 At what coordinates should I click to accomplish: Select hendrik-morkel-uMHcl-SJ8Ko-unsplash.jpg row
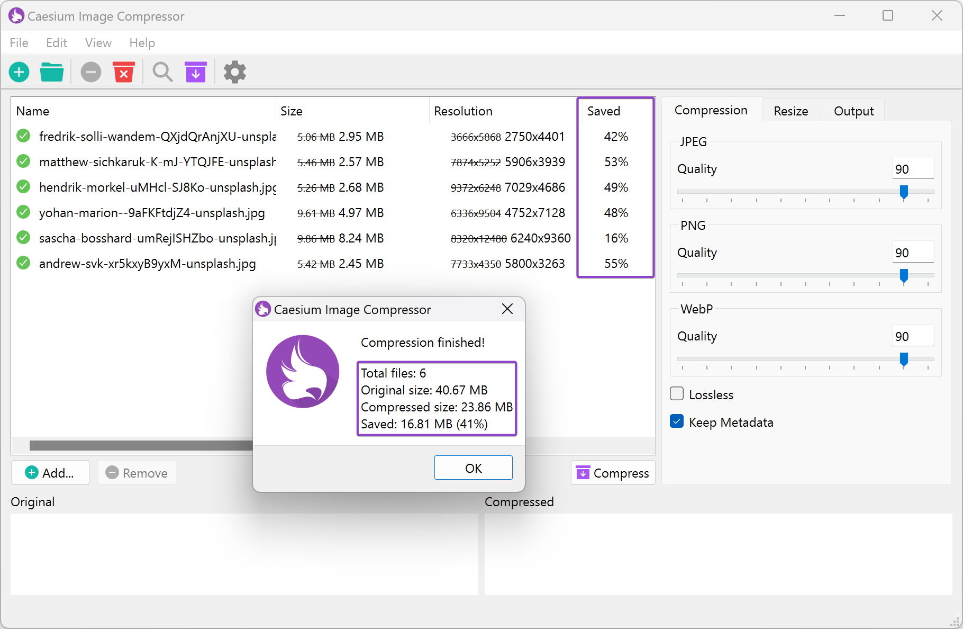[x=333, y=187]
